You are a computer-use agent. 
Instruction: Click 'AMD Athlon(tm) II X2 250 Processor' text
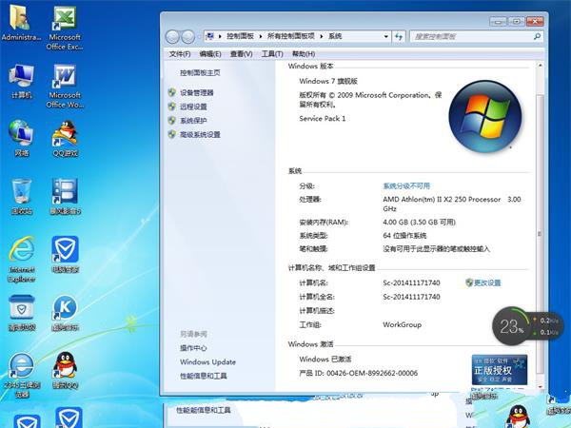(442, 199)
